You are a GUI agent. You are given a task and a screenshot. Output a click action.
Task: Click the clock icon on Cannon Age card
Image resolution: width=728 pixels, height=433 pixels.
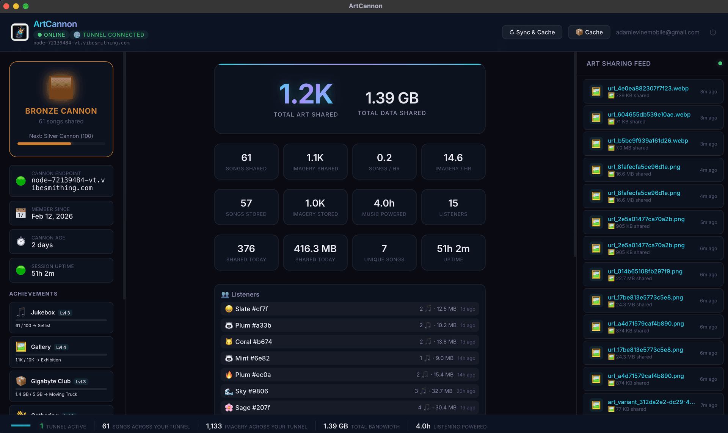click(21, 242)
